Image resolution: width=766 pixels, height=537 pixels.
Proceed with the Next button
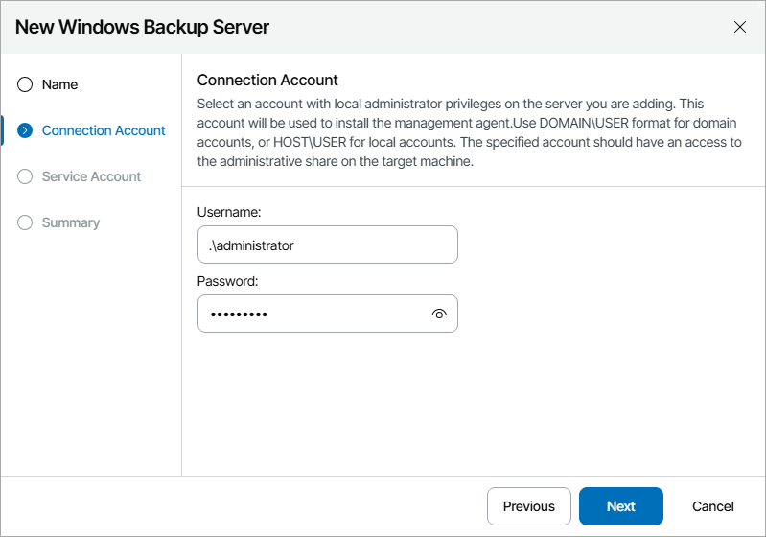pyautogui.click(x=620, y=506)
